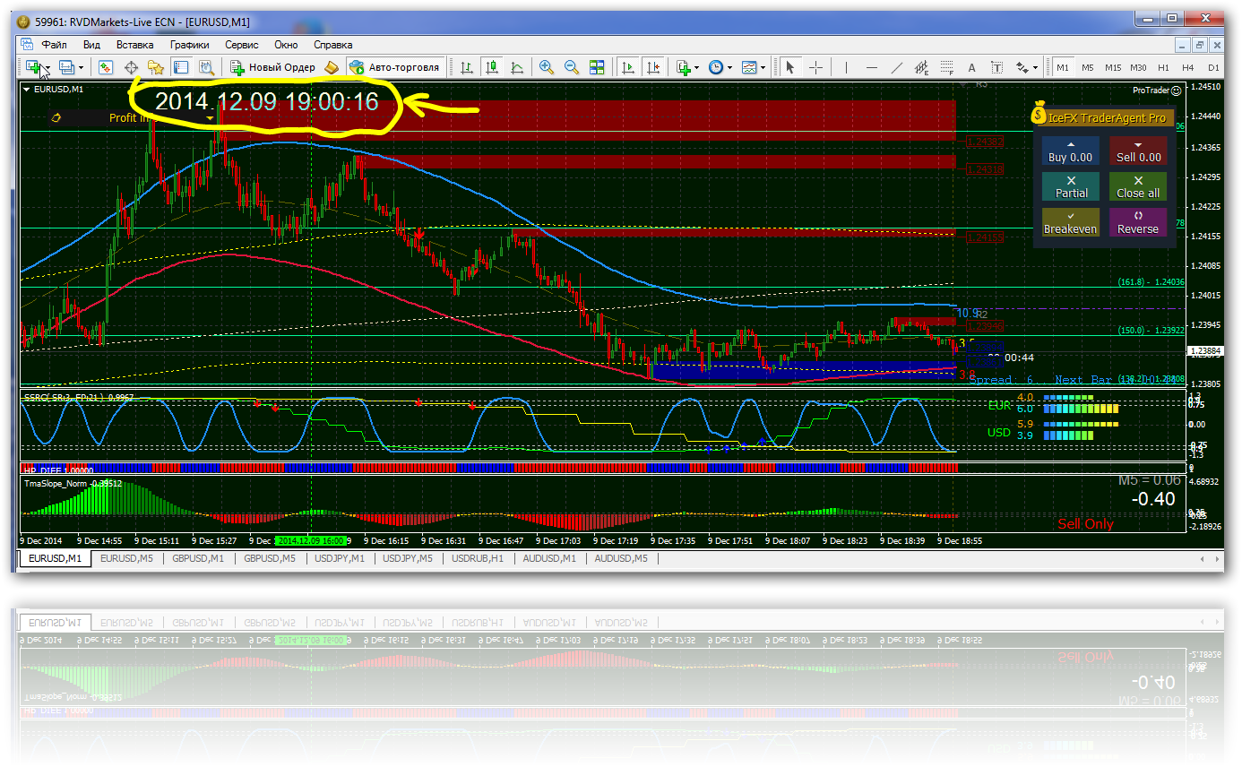
Task: Open the Справка help menu
Action: click(332, 44)
